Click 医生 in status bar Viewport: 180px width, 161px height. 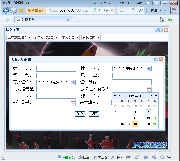(x=84, y=157)
